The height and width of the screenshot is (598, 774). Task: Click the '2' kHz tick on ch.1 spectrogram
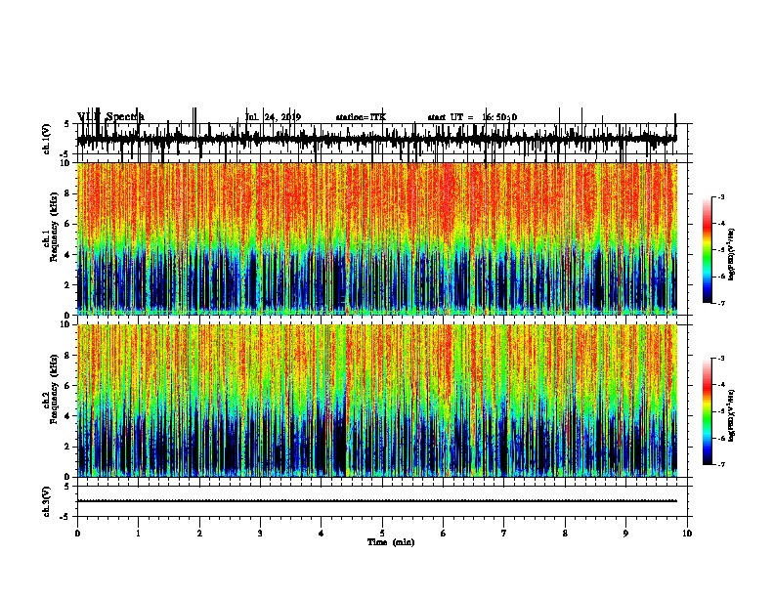pyautogui.click(x=68, y=284)
